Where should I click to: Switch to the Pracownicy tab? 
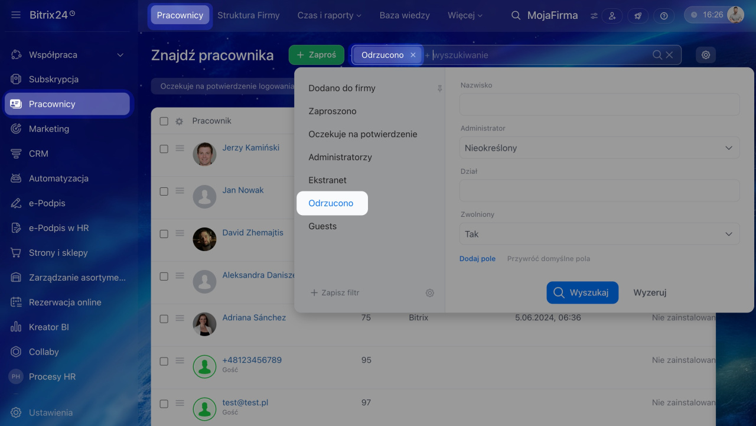[180, 15]
